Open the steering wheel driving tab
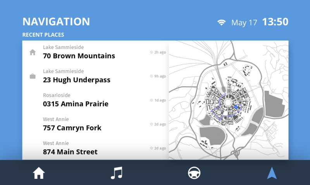Screen dimensions: 310x185 tap(194, 173)
